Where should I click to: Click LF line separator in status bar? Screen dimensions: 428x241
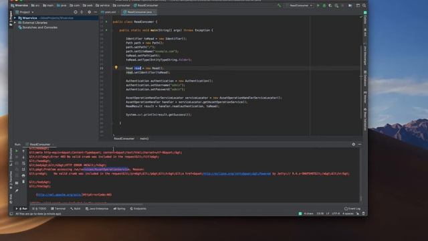click(x=328, y=214)
